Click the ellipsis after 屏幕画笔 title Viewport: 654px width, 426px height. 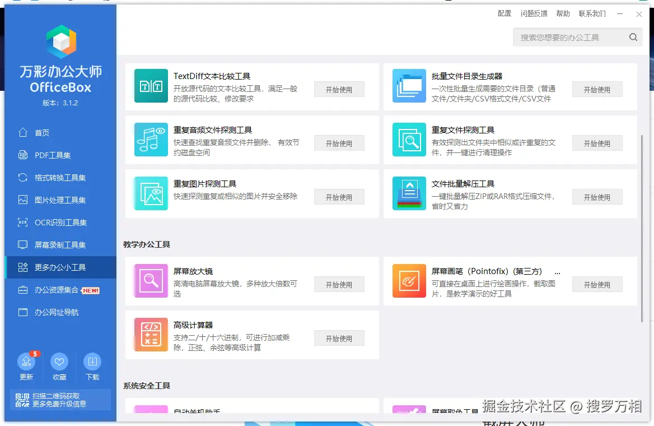(557, 272)
